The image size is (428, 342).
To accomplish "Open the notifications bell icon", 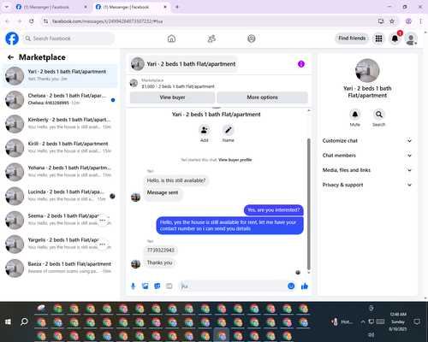I will (x=395, y=38).
